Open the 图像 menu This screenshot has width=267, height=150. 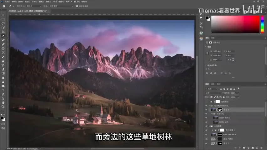click(21, 2)
